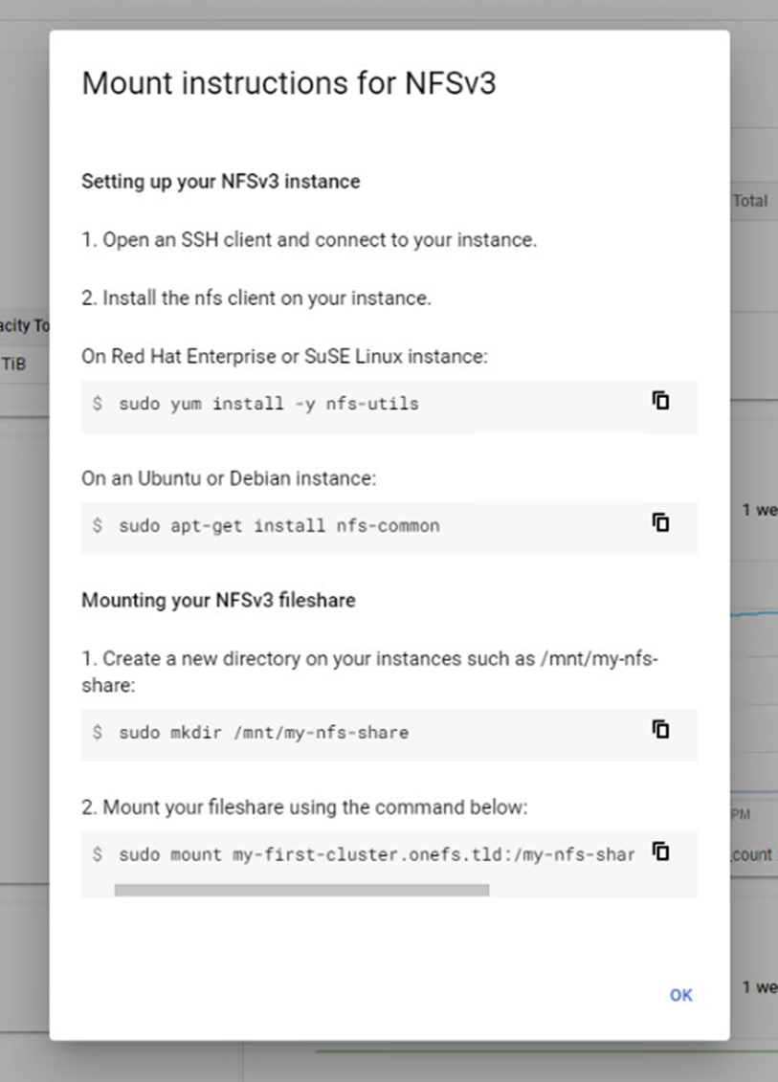The width and height of the screenshot is (778, 1082).
Task: Click the "Mount your fileshare" step text
Action: pos(304,807)
